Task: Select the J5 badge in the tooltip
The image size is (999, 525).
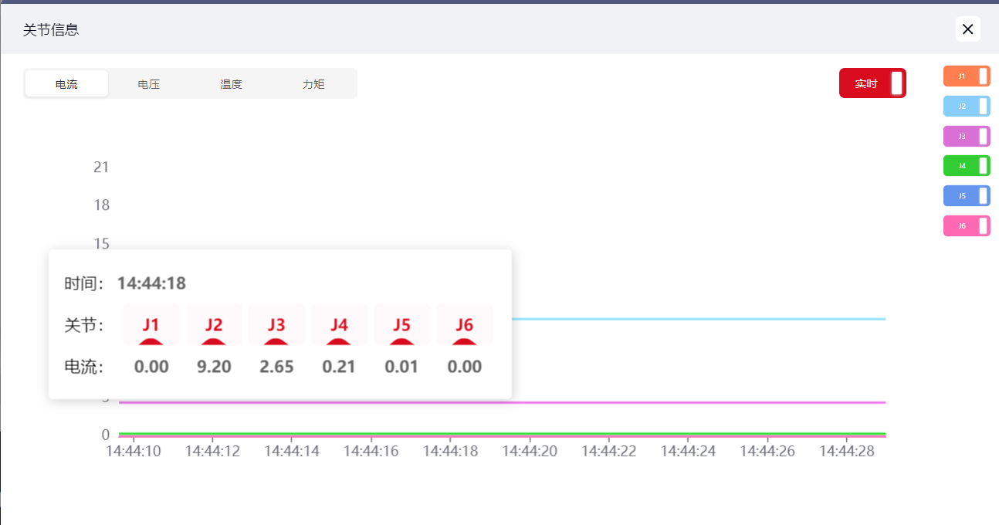Action: pos(402,324)
